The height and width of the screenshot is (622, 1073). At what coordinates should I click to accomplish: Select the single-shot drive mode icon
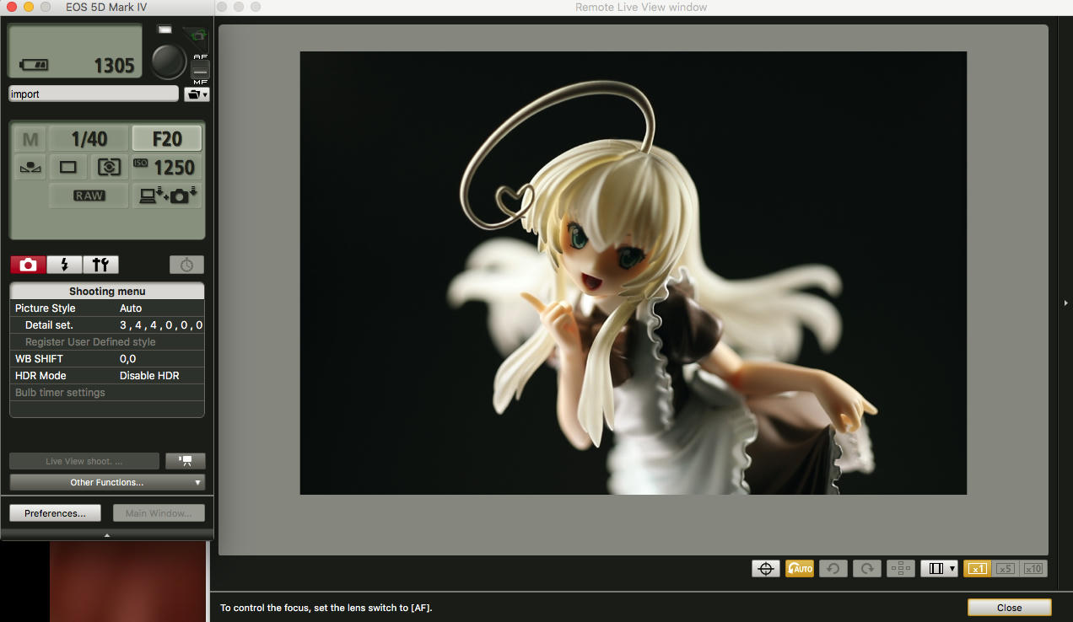click(68, 167)
